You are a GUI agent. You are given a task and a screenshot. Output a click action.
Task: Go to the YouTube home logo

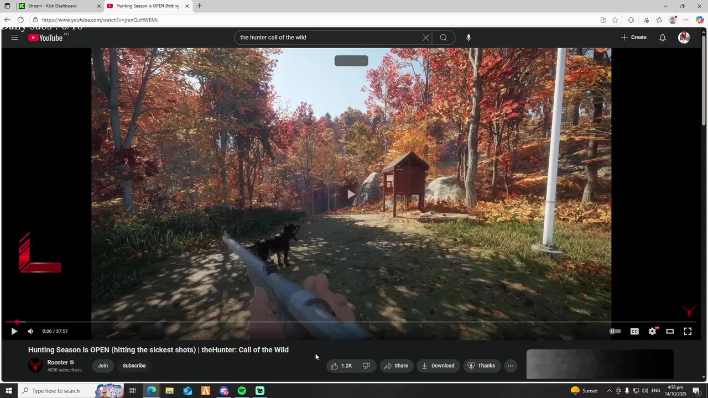click(x=45, y=38)
